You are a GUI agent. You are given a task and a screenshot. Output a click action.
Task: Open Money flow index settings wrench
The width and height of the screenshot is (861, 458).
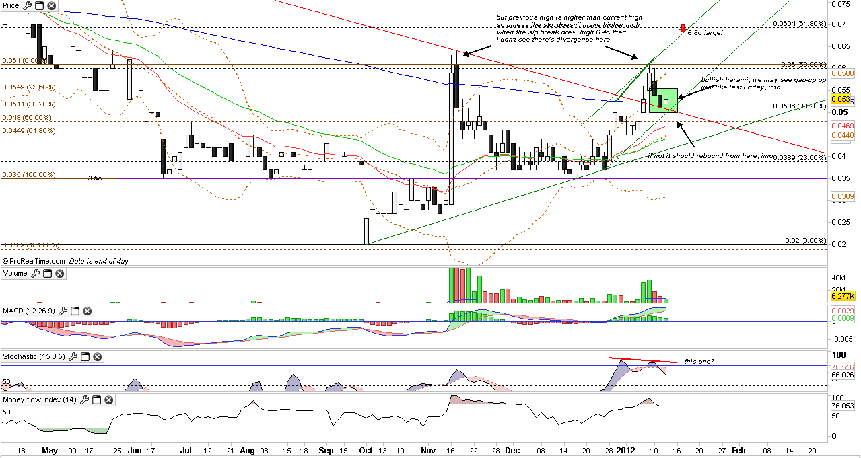pyautogui.click(x=85, y=400)
